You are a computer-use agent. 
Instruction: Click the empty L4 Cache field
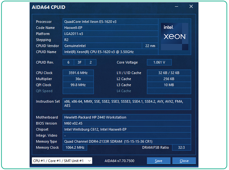point(169,91)
